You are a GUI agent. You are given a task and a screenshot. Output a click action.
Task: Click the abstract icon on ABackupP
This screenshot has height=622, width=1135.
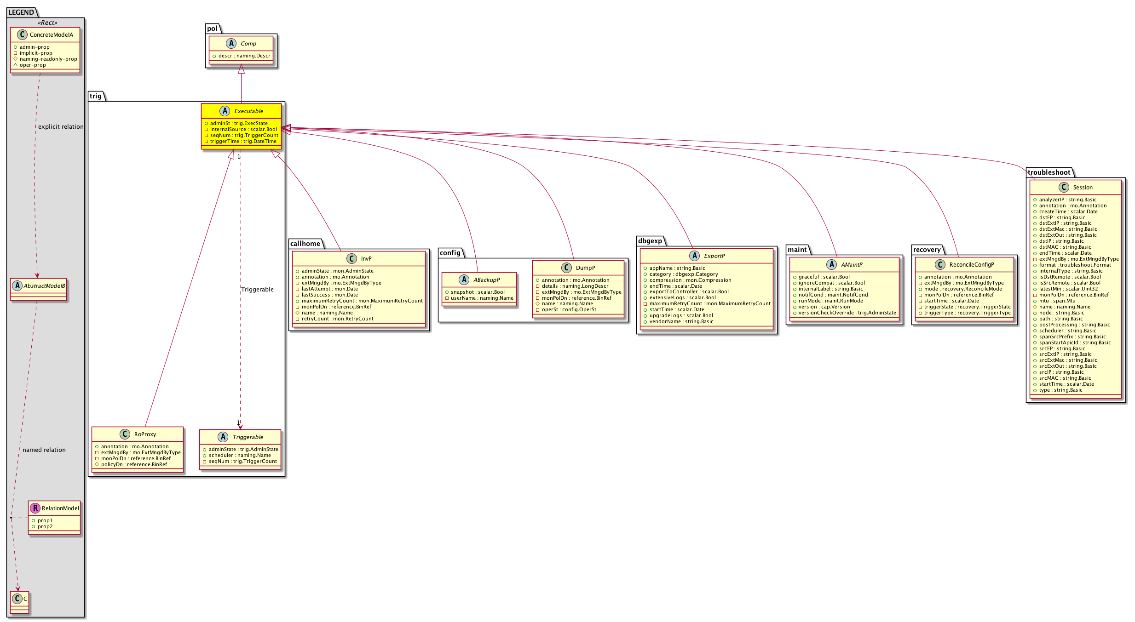coord(464,280)
